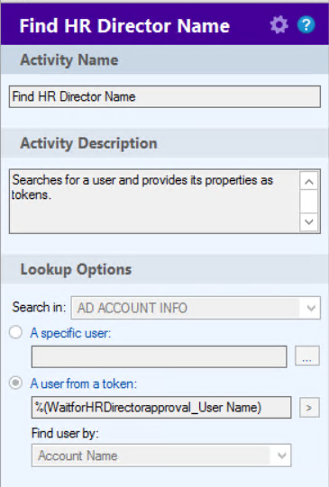Image resolution: width=329 pixels, height=487 pixels.
Task: Open the Search in AD ACCOUNT INFO dropdown
Action: click(x=196, y=308)
